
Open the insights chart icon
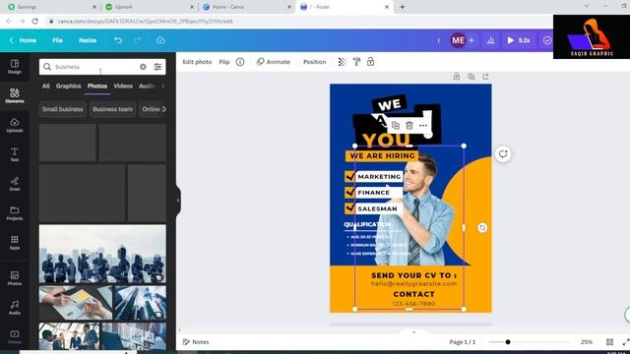pyautogui.click(x=490, y=40)
